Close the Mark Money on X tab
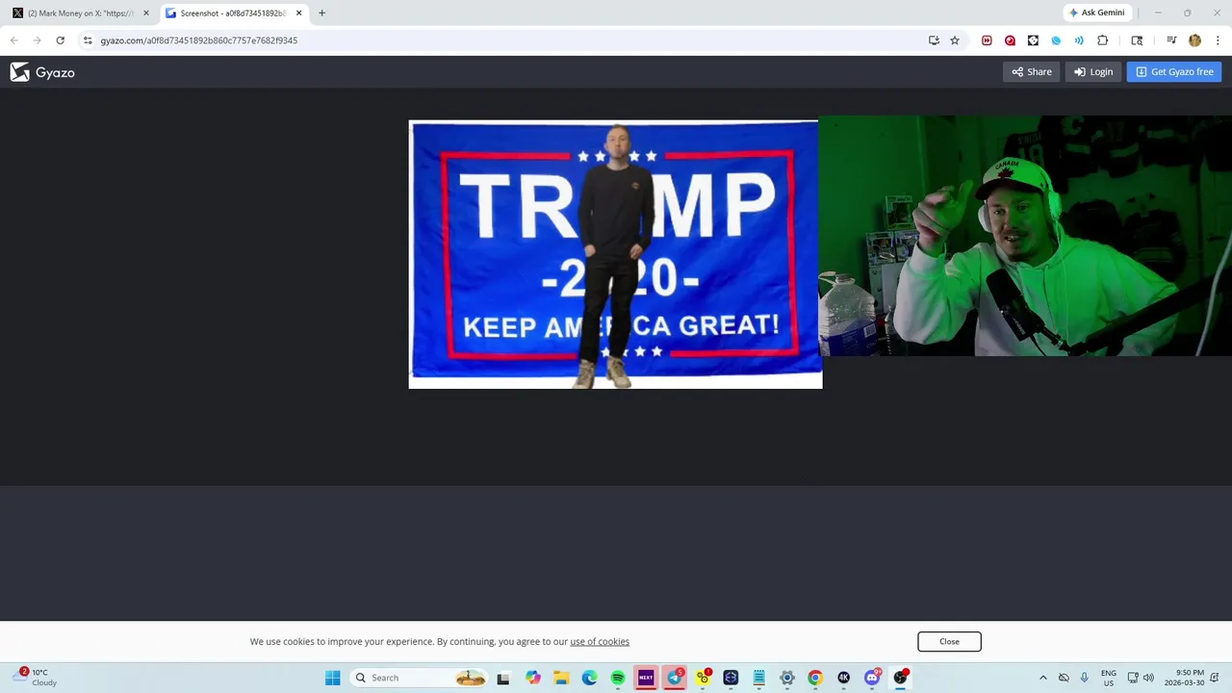1232x693 pixels. 146,13
